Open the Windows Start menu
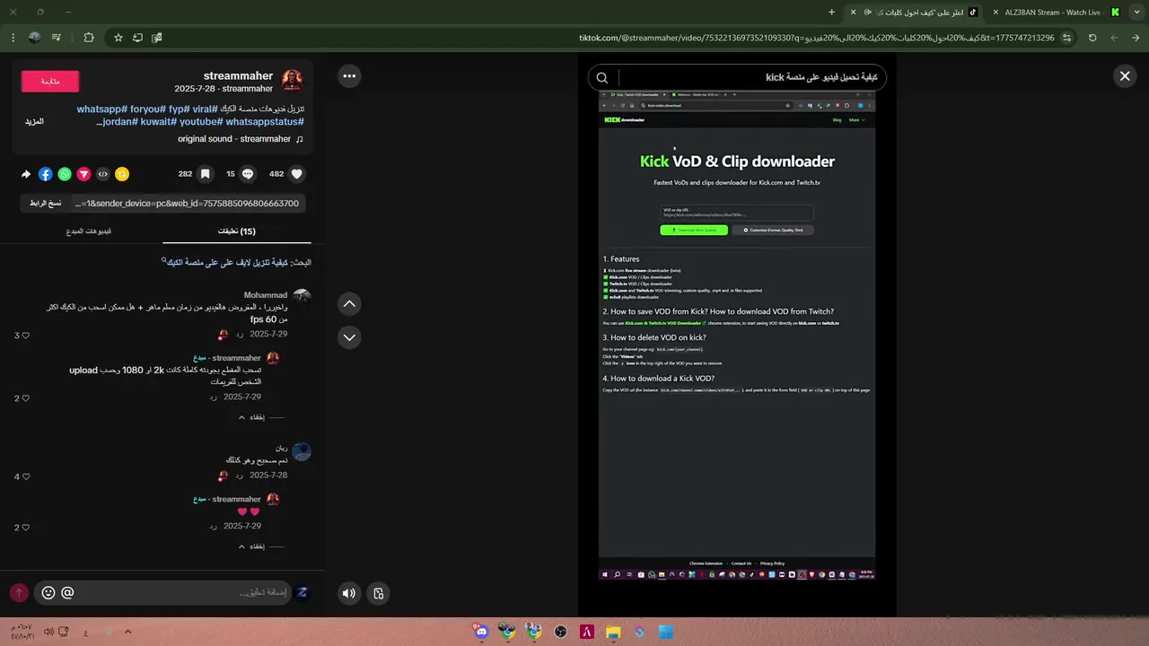 (x=666, y=632)
